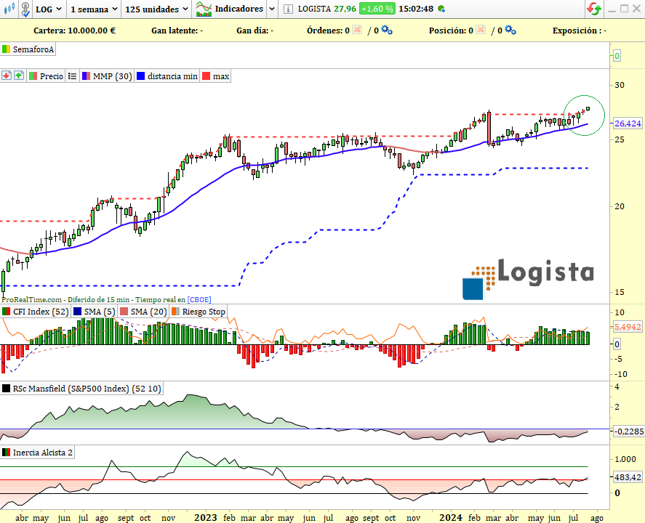
Task: Open the Indicadores panel
Action: [x=230, y=9]
